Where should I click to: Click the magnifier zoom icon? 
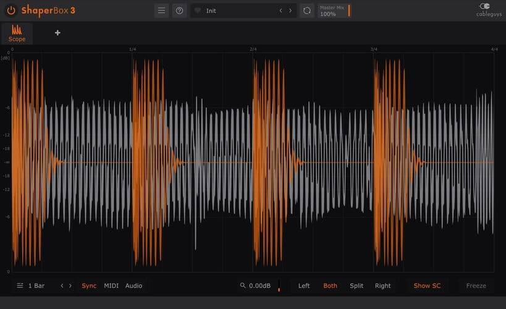pos(243,286)
